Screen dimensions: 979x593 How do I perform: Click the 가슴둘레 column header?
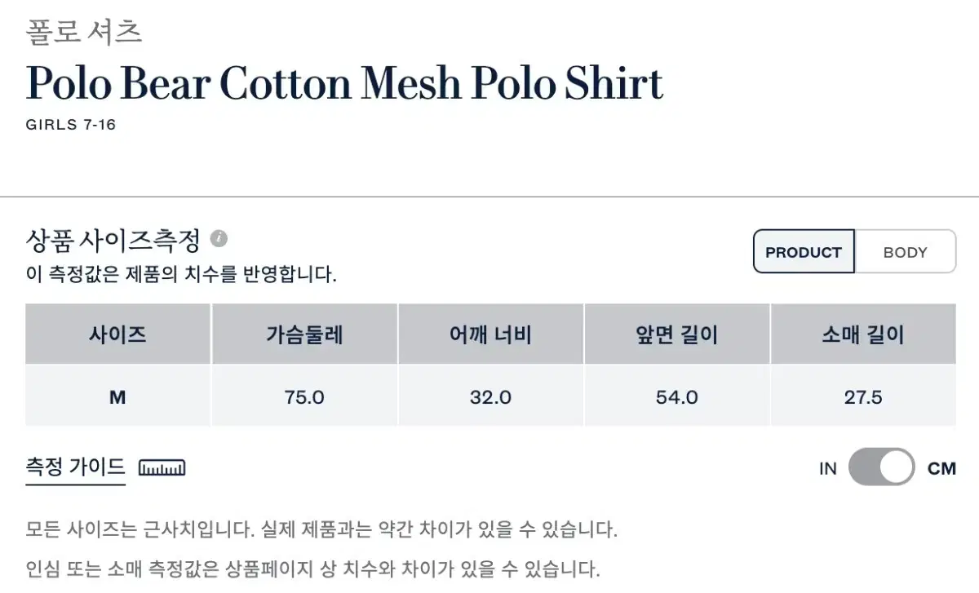[x=304, y=334]
